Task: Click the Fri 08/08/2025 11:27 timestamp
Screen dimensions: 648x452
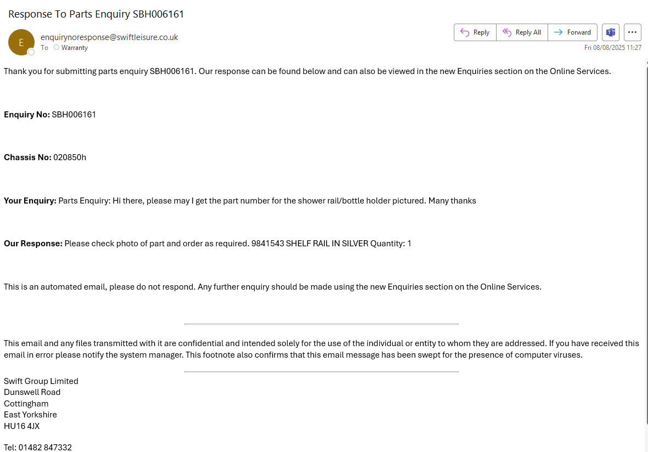Action: click(x=613, y=48)
